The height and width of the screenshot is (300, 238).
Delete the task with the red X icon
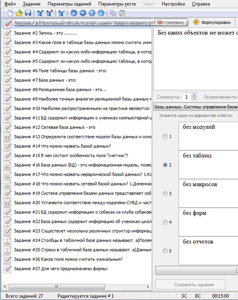(49, 13)
